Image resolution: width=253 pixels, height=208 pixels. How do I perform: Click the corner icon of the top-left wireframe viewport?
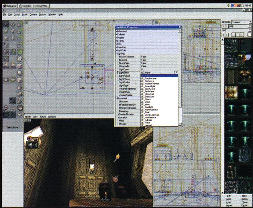tap(26, 23)
